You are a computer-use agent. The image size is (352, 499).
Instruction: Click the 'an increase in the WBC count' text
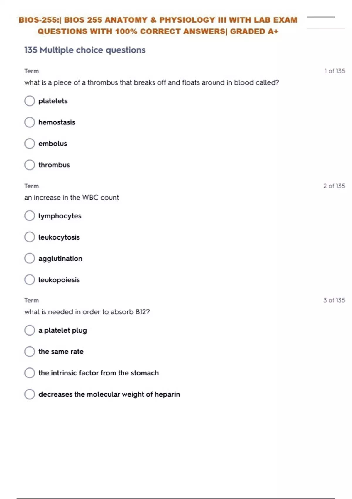coord(72,198)
